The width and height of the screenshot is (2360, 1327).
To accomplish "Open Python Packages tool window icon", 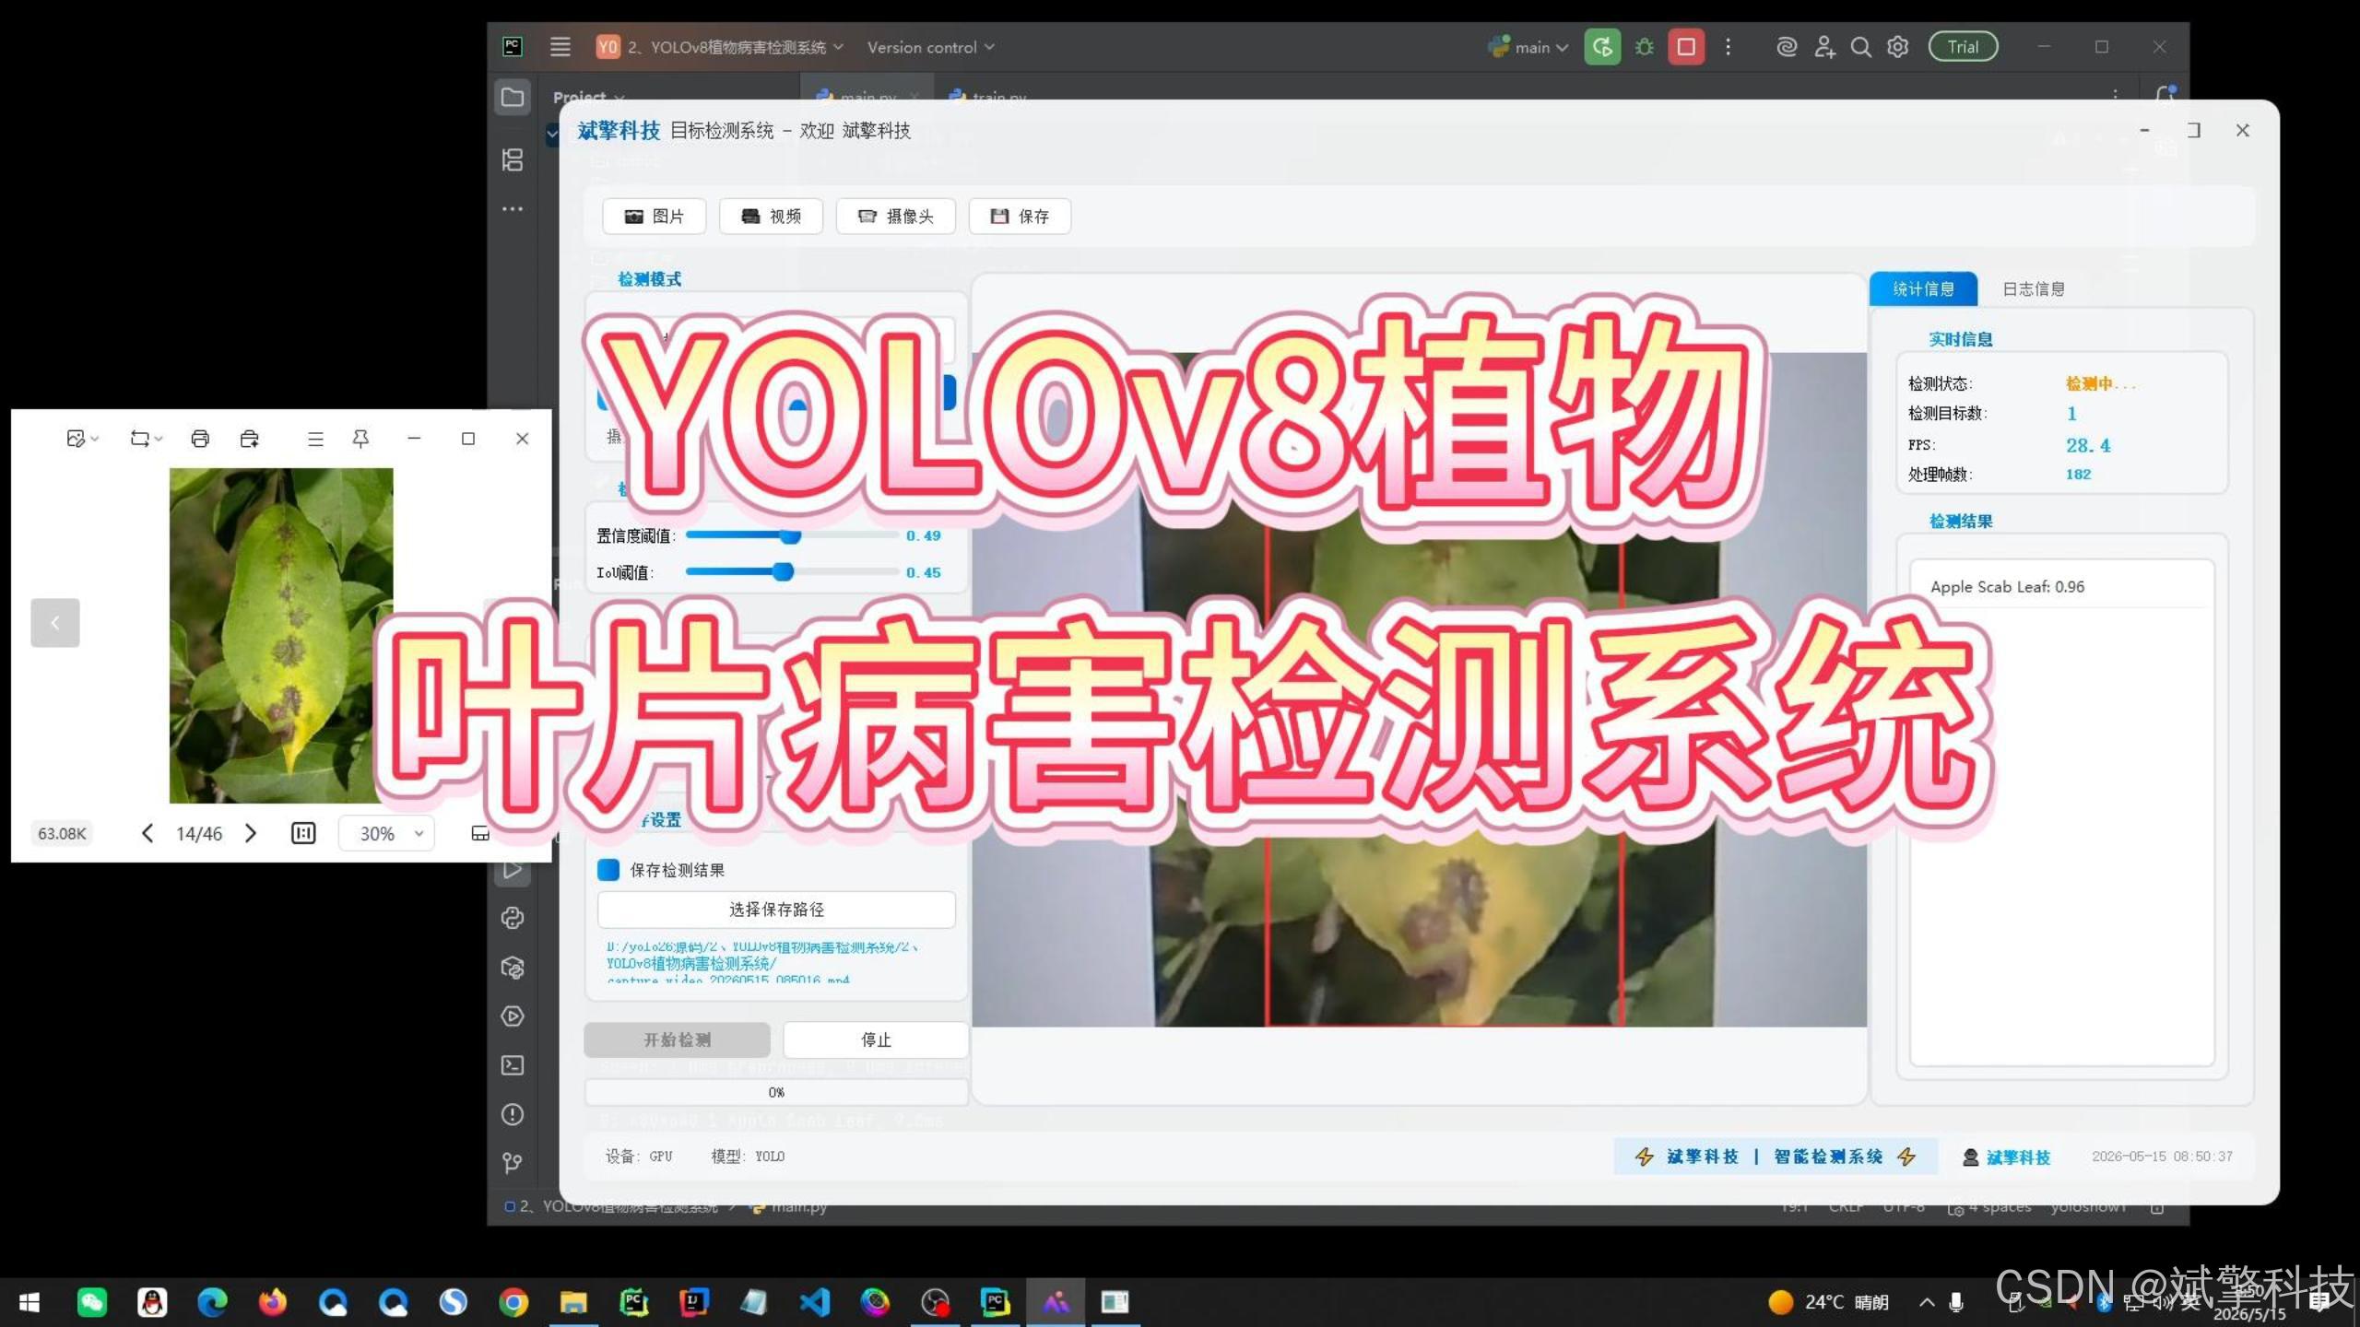I will [x=513, y=968].
